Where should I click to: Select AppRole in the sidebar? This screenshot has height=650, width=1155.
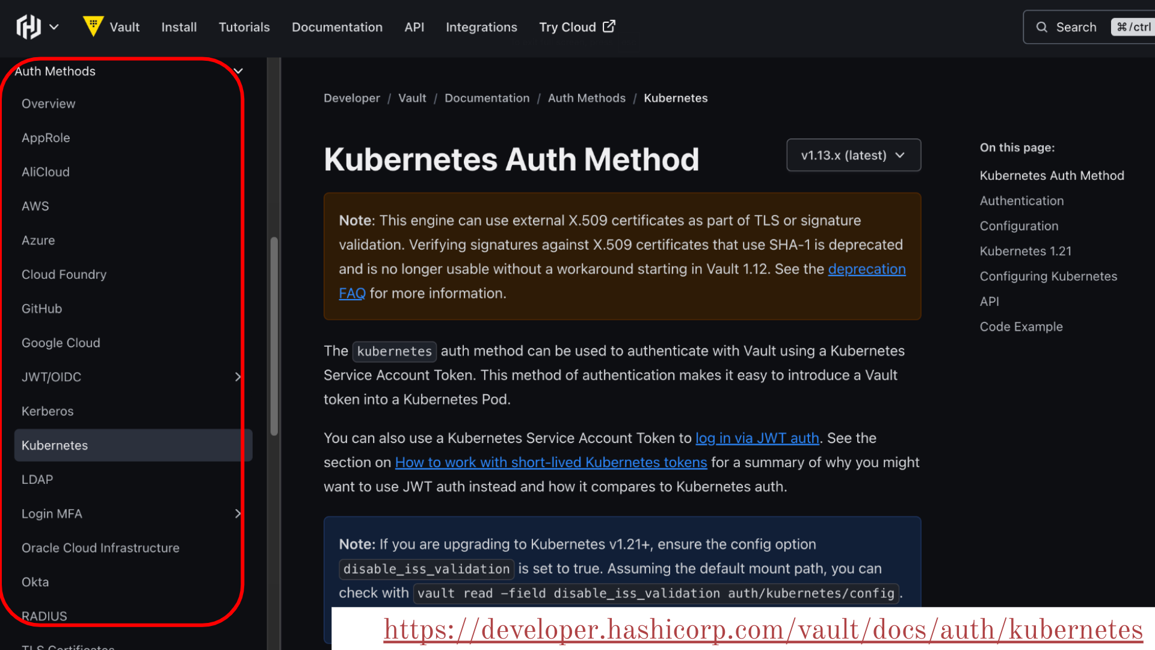(46, 138)
